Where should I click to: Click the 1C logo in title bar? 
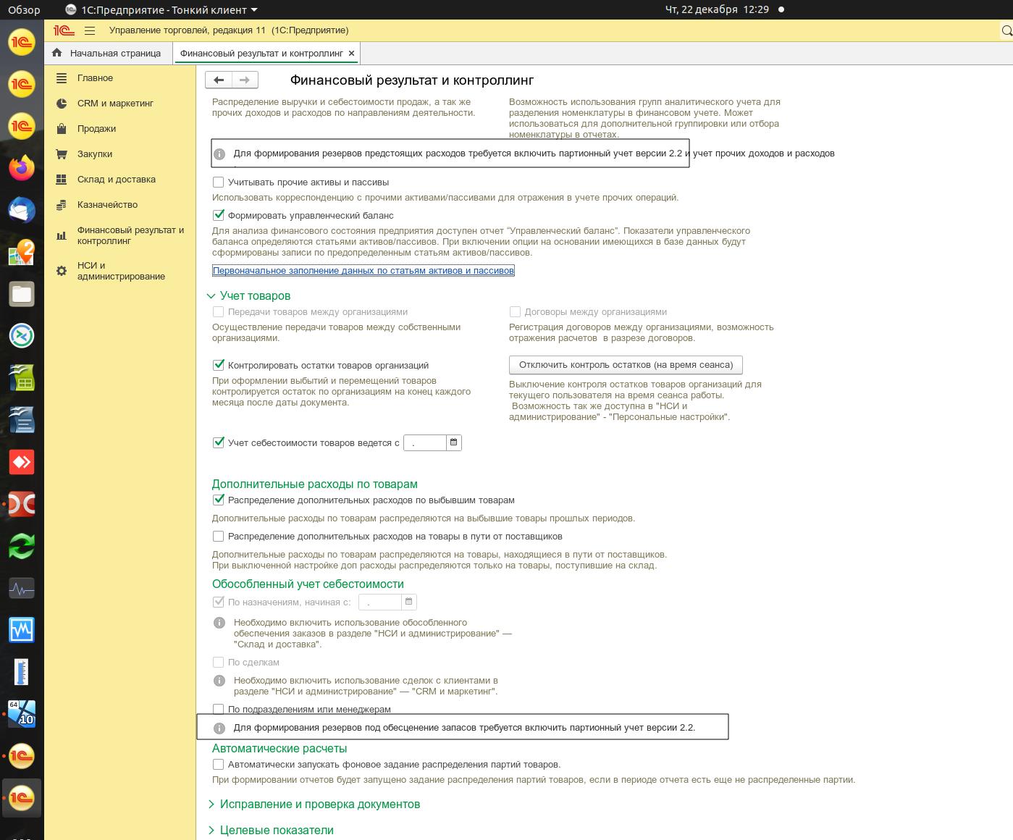pos(64,30)
